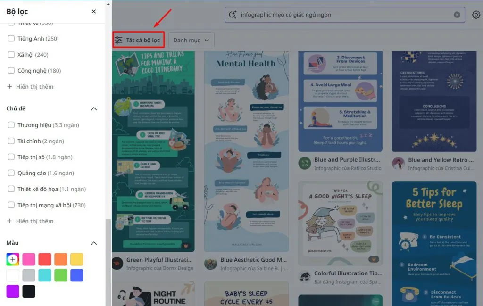This screenshot has height=306, width=483.
Task: Pick the purple color swatch
Action: pos(13,291)
